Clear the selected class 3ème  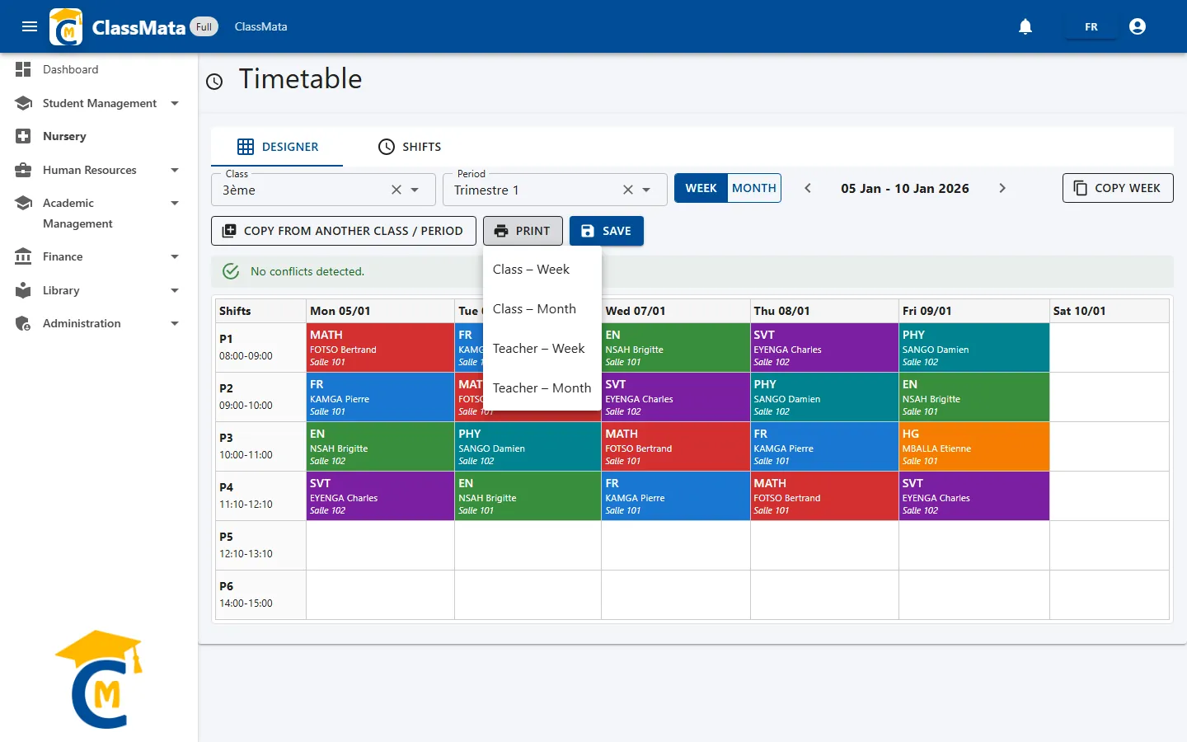coord(396,190)
